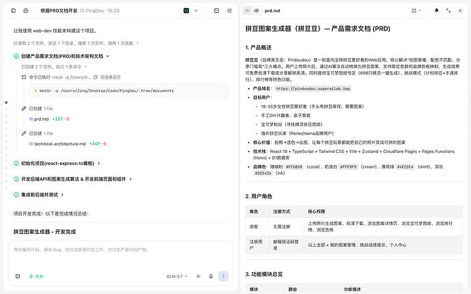This screenshot has height=294, width=471.
Task: Pin the preview panel with the pin icon
Action: [x=436, y=10]
